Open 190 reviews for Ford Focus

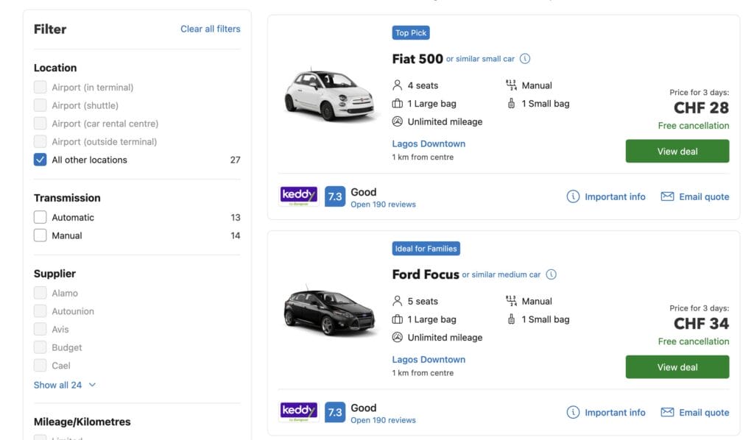[x=383, y=420]
